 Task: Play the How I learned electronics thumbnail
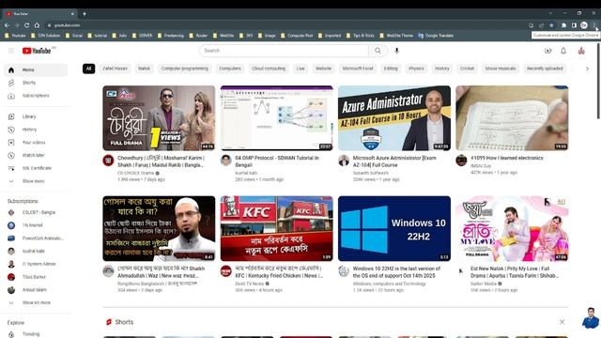point(512,118)
